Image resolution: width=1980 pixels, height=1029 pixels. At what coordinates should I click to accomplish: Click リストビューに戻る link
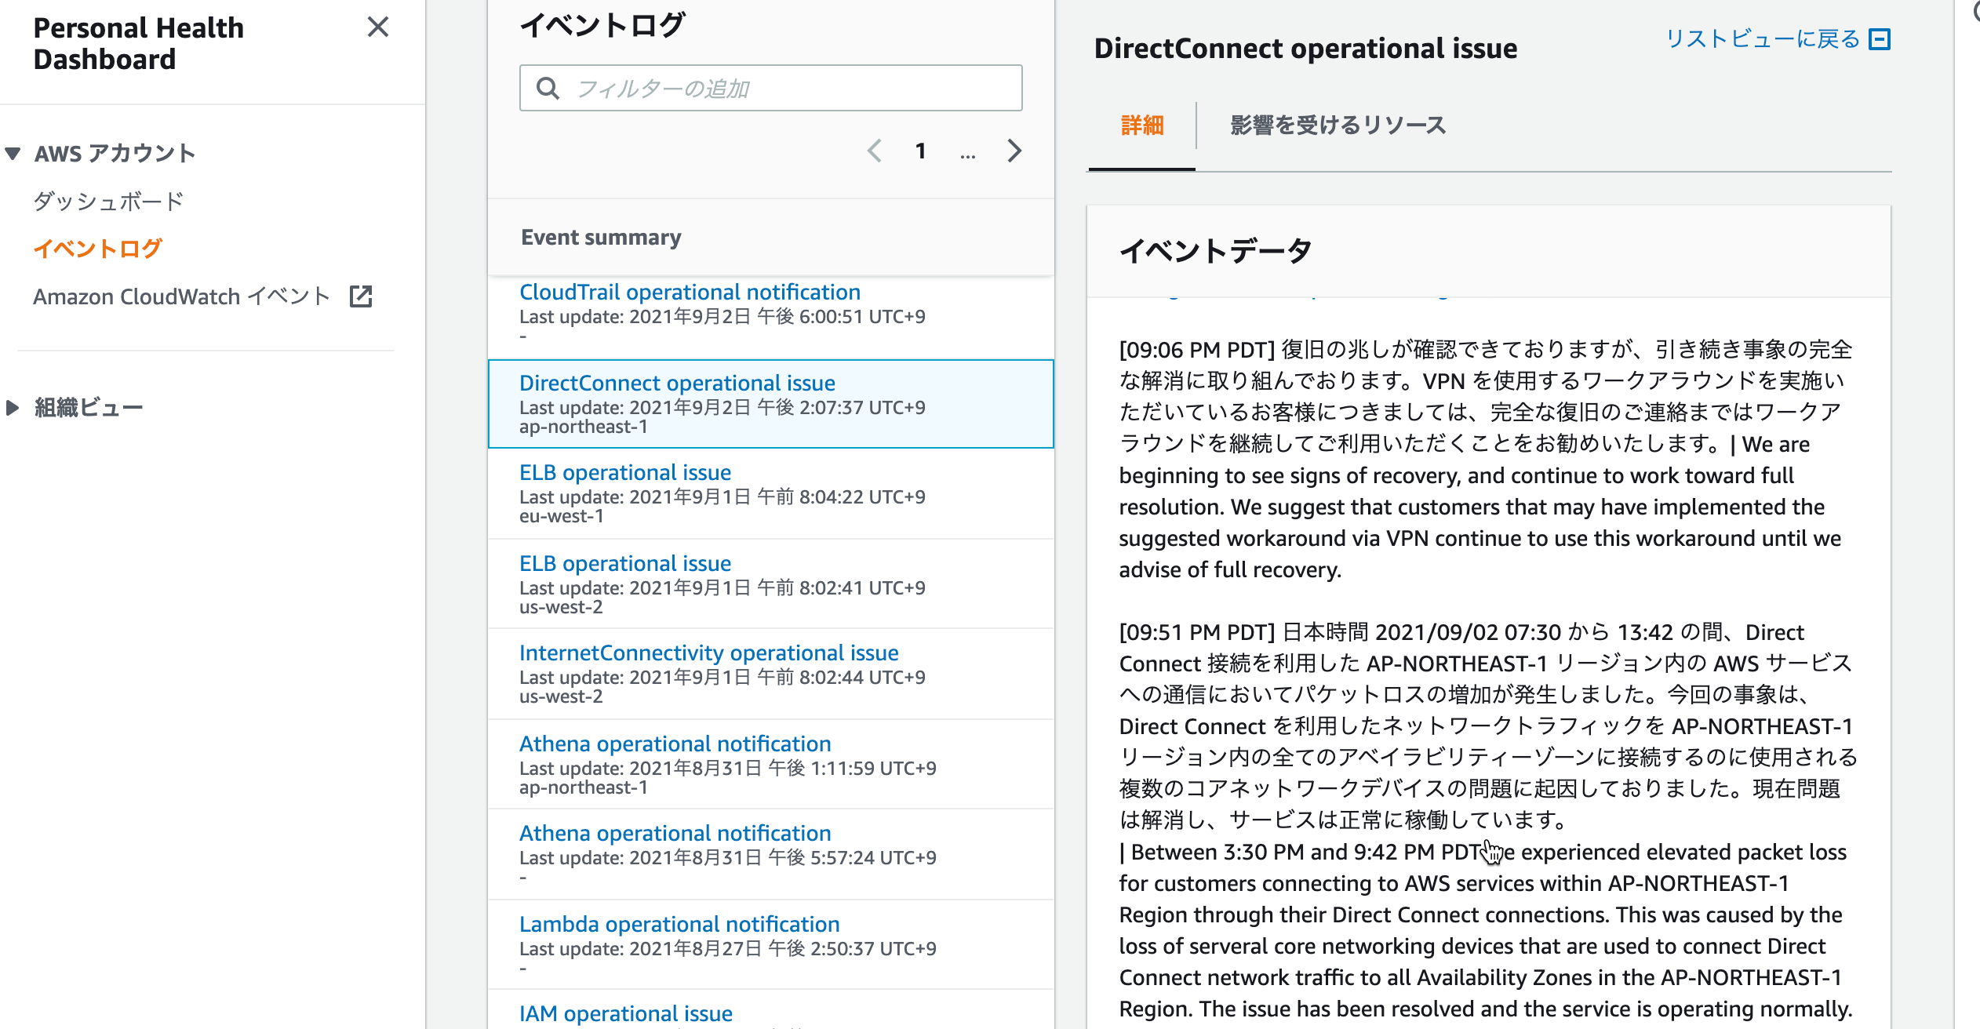click(1763, 39)
